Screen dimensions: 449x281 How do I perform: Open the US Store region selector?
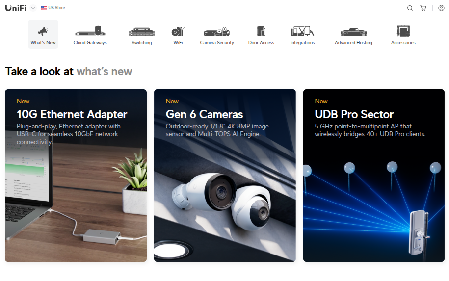53,8
